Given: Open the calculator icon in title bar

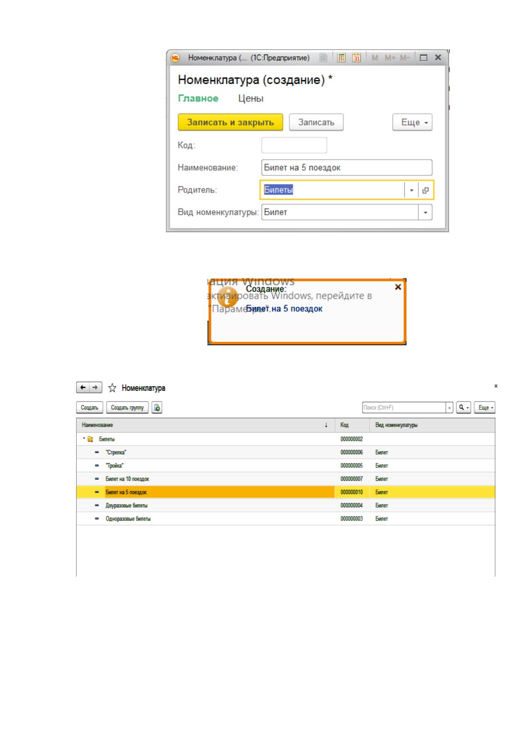Looking at the screenshot, I should [342, 58].
